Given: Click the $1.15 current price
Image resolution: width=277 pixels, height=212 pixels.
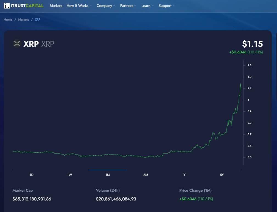Looking at the screenshot, I should click(x=253, y=44).
